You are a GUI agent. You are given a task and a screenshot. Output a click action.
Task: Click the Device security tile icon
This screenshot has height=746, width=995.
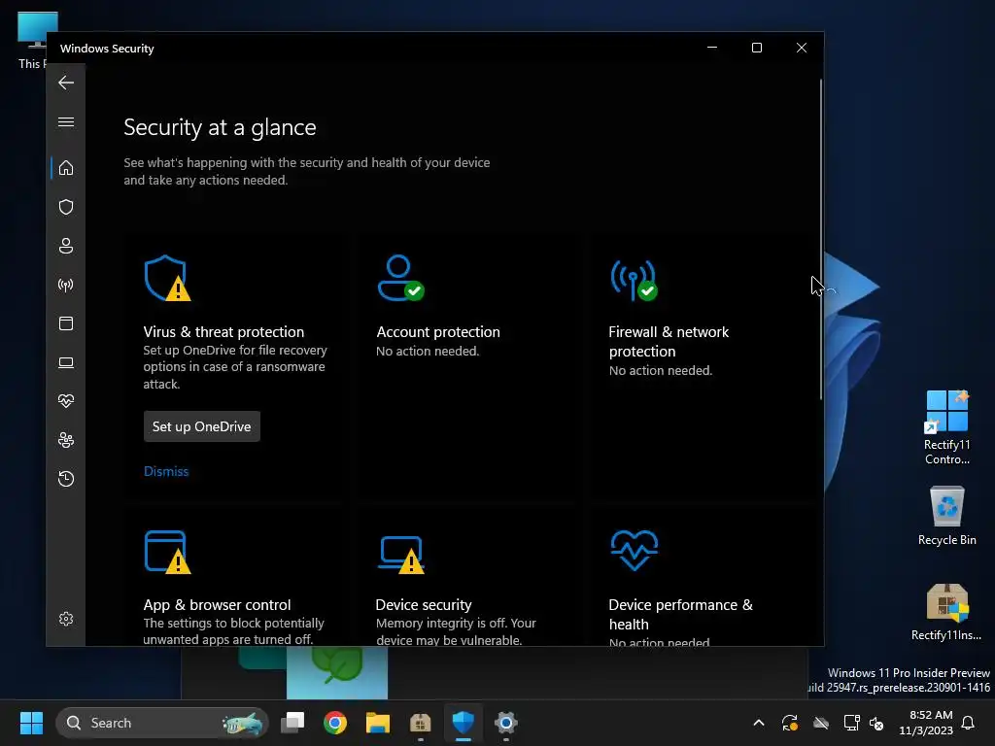(401, 555)
